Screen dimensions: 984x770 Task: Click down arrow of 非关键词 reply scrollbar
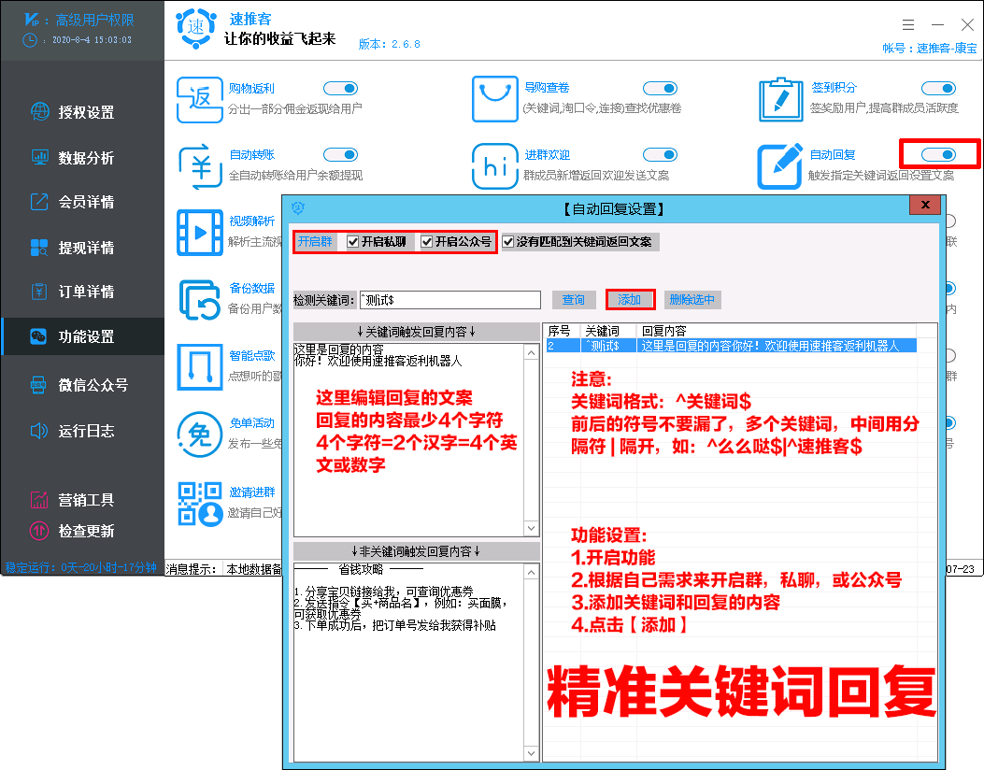532,754
